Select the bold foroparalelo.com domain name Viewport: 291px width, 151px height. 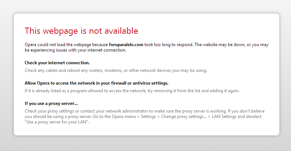point(126,45)
